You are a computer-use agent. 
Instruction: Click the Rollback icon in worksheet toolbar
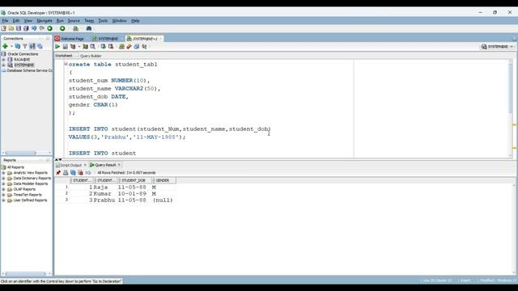[x=111, y=47]
